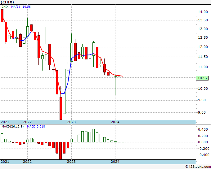Click 2022 on the price chart timeline
The image size is (211, 169).
pyautogui.click(x=27, y=122)
